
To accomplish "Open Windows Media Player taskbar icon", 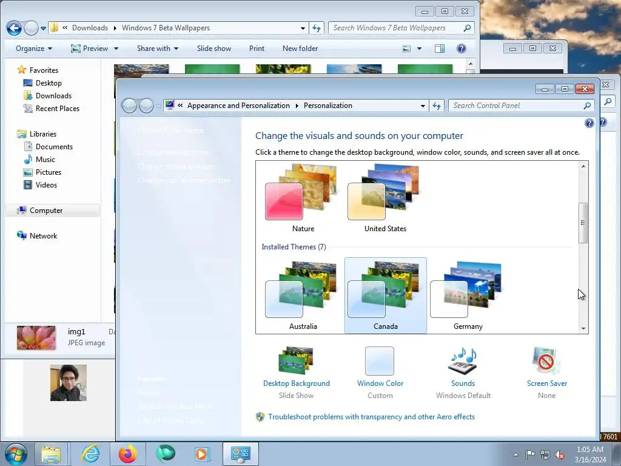I will tap(201, 454).
